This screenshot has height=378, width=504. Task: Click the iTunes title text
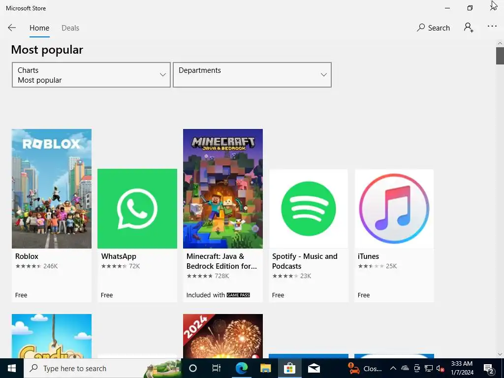(368, 256)
